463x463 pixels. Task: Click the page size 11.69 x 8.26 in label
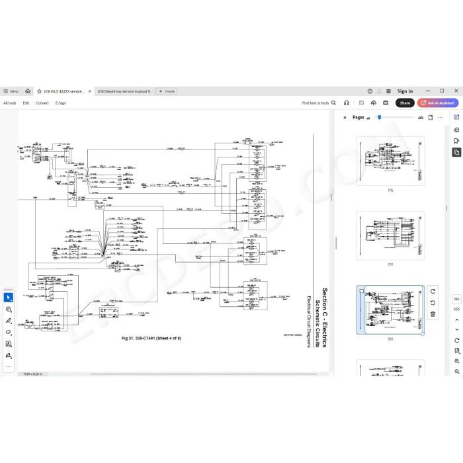pos(33,374)
